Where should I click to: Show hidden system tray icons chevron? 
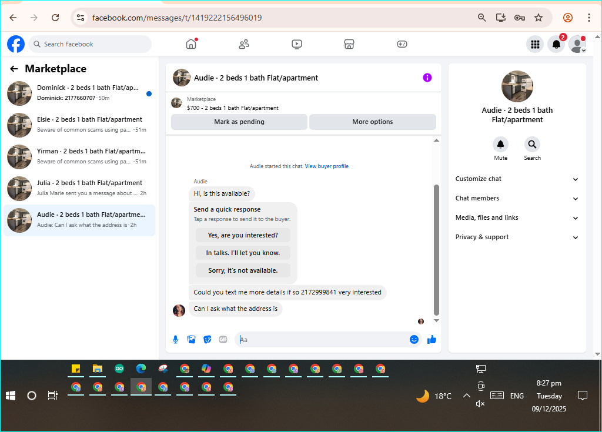click(466, 396)
